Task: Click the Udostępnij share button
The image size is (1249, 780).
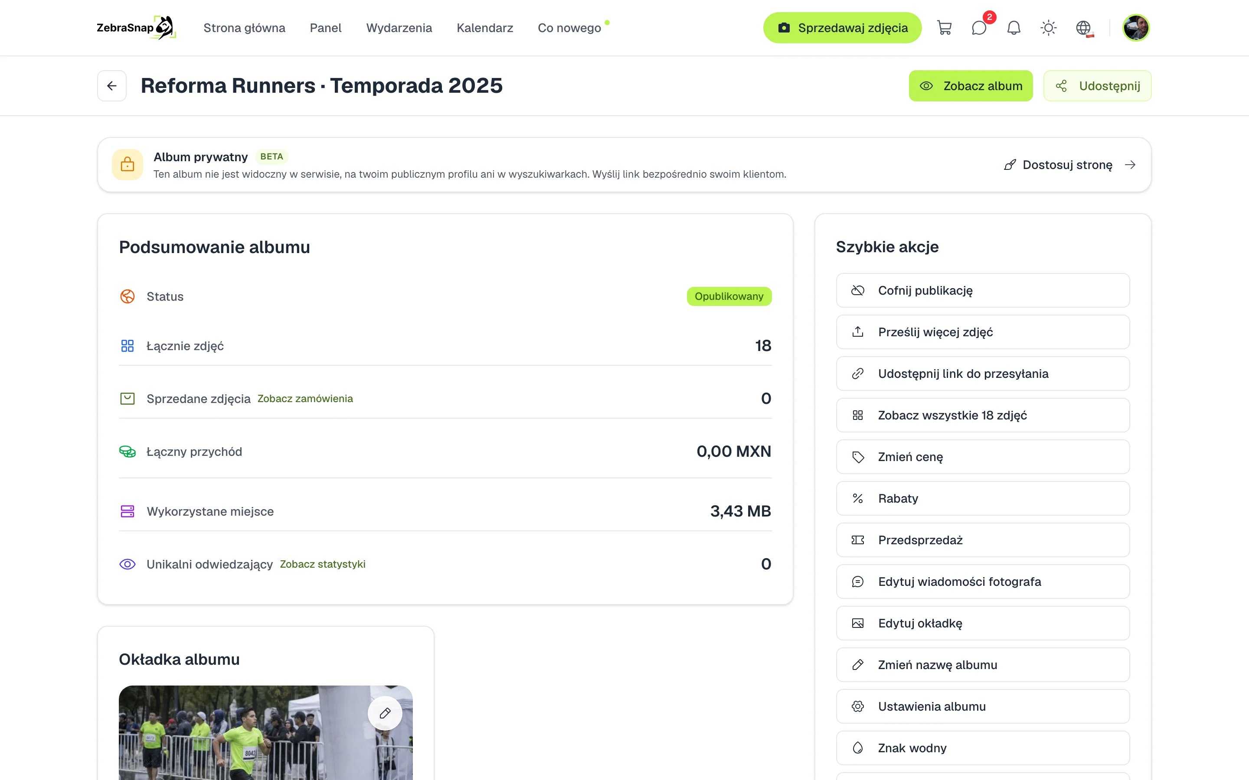Action: 1097,86
